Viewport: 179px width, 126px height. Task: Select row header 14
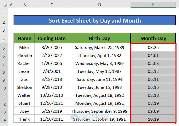click(4, 119)
